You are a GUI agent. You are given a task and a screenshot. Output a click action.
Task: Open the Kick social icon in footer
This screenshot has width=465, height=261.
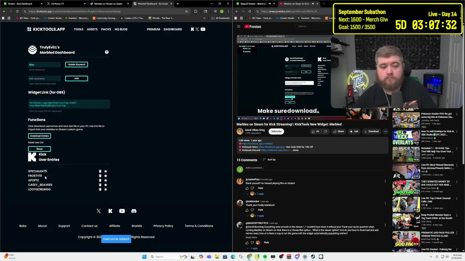(x=110, y=211)
